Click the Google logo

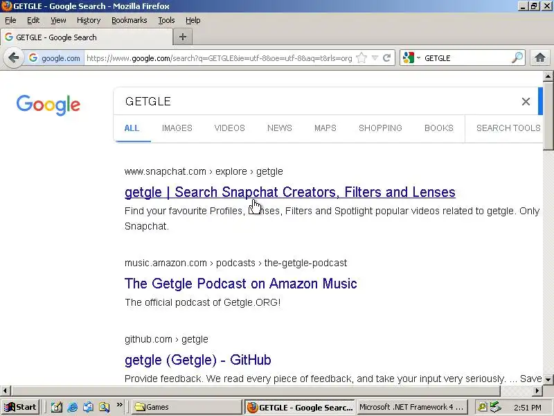coord(48,105)
